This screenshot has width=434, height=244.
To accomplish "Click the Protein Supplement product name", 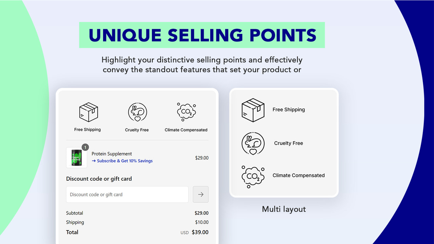I will [112, 154].
